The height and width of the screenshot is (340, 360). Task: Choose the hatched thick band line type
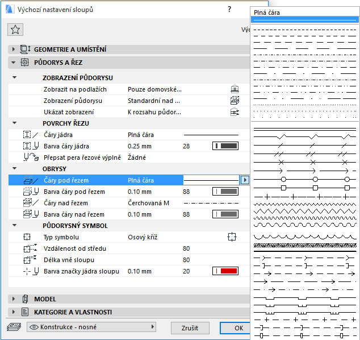[305, 245]
